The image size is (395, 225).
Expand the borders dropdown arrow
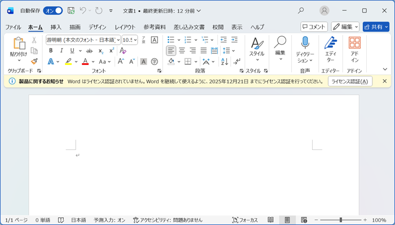point(196,62)
